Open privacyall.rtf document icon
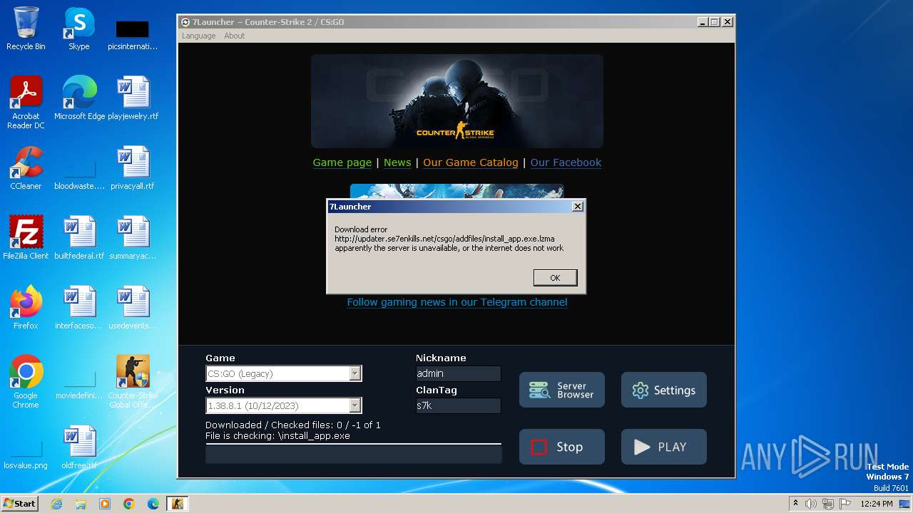The width and height of the screenshot is (913, 513). pos(133,168)
